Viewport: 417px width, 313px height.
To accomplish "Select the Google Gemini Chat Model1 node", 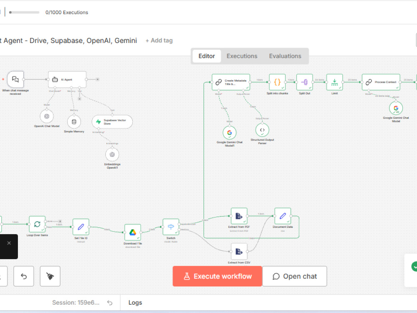I will (229, 133).
